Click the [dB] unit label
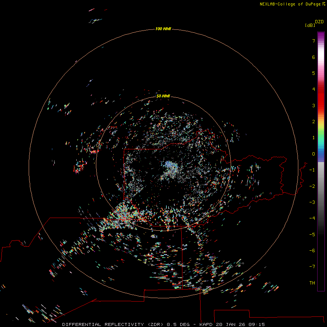Image resolution: width=327 pixels, height=327 pixels. pos(310,25)
